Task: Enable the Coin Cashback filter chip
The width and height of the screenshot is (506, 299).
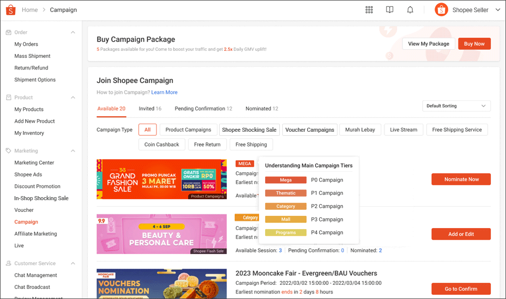Action: 161,144
